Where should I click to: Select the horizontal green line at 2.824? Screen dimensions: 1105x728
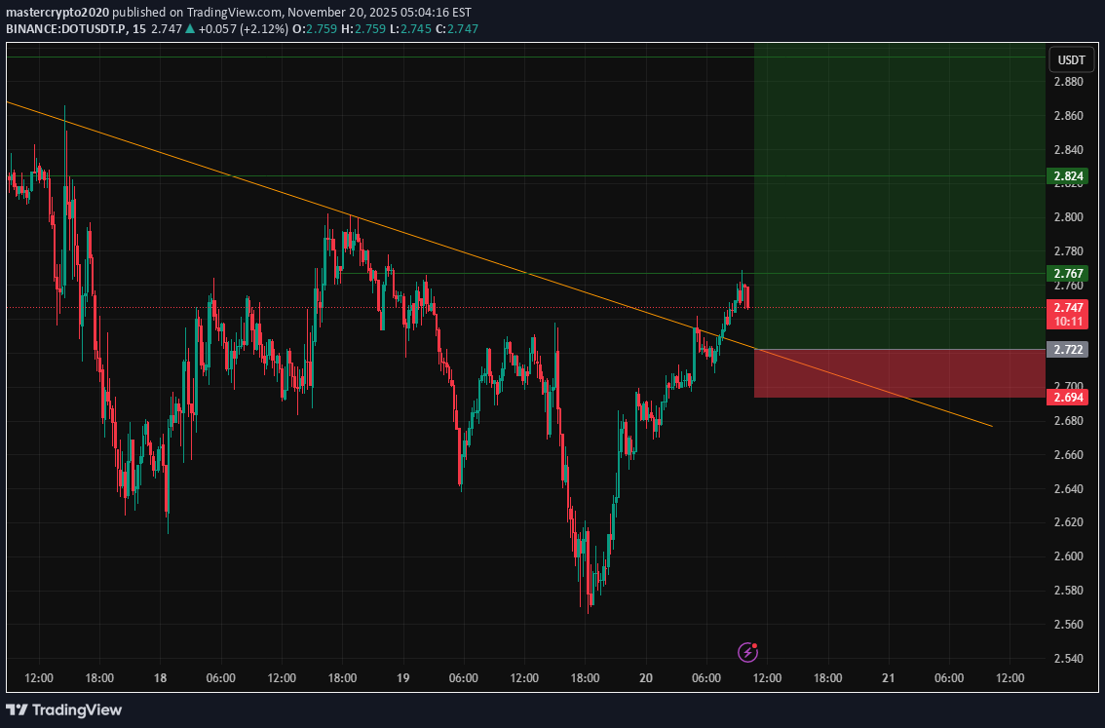click(487, 176)
